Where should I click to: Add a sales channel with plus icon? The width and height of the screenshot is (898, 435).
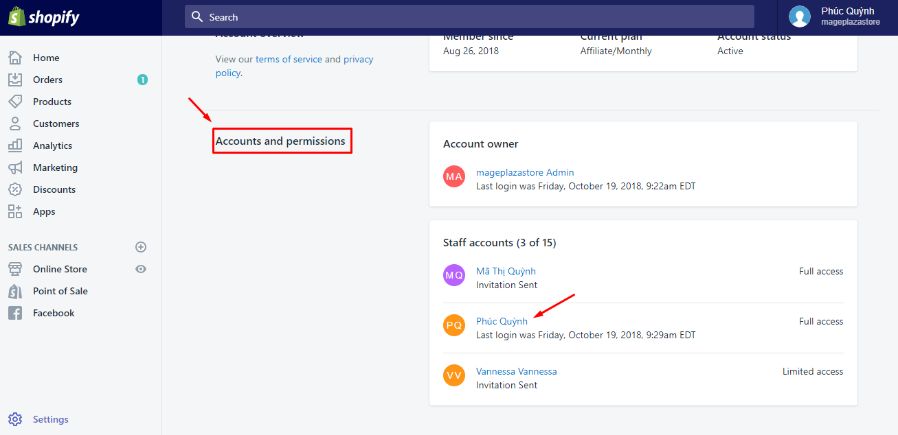coord(141,247)
